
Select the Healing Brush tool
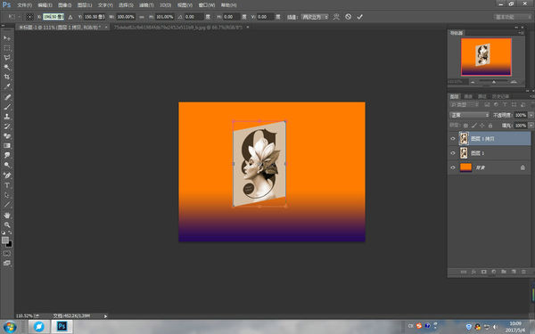click(x=7, y=97)
